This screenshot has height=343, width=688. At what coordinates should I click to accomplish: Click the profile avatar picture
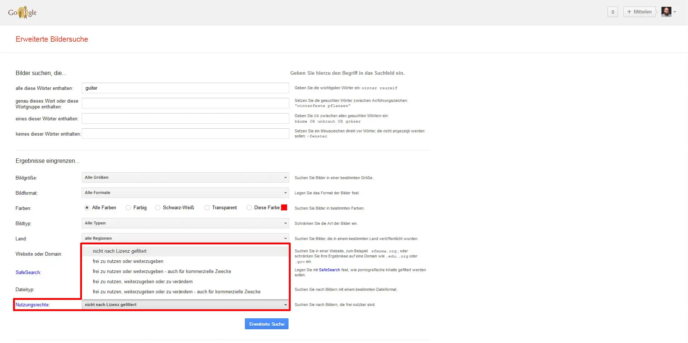click(666, 12)
